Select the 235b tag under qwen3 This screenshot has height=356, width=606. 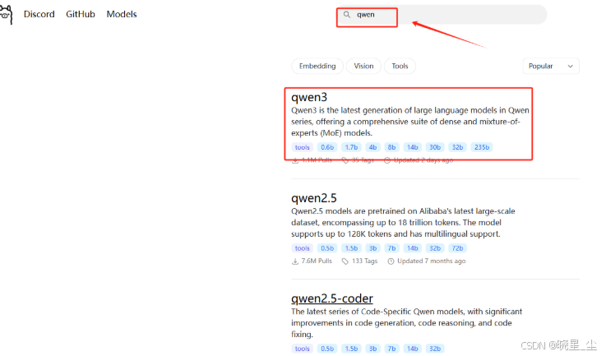coord(482,147)
